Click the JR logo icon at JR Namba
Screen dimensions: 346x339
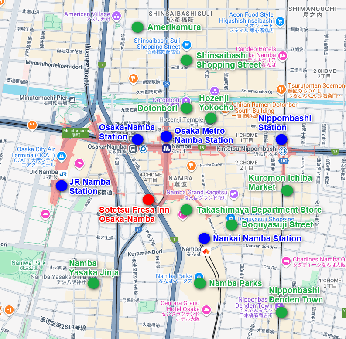point(63,174)
